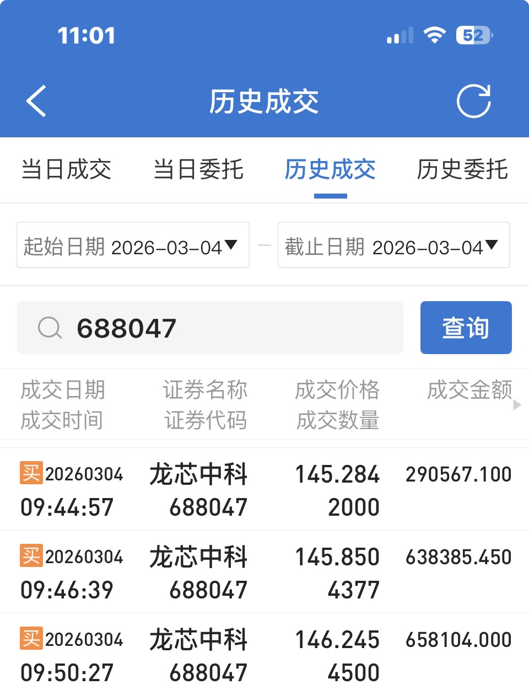Viewport: 529px width, 690px height.
Task: Tap 龙芯中科 in the 09:50:27 row
Action: click(x=199, y=640)
